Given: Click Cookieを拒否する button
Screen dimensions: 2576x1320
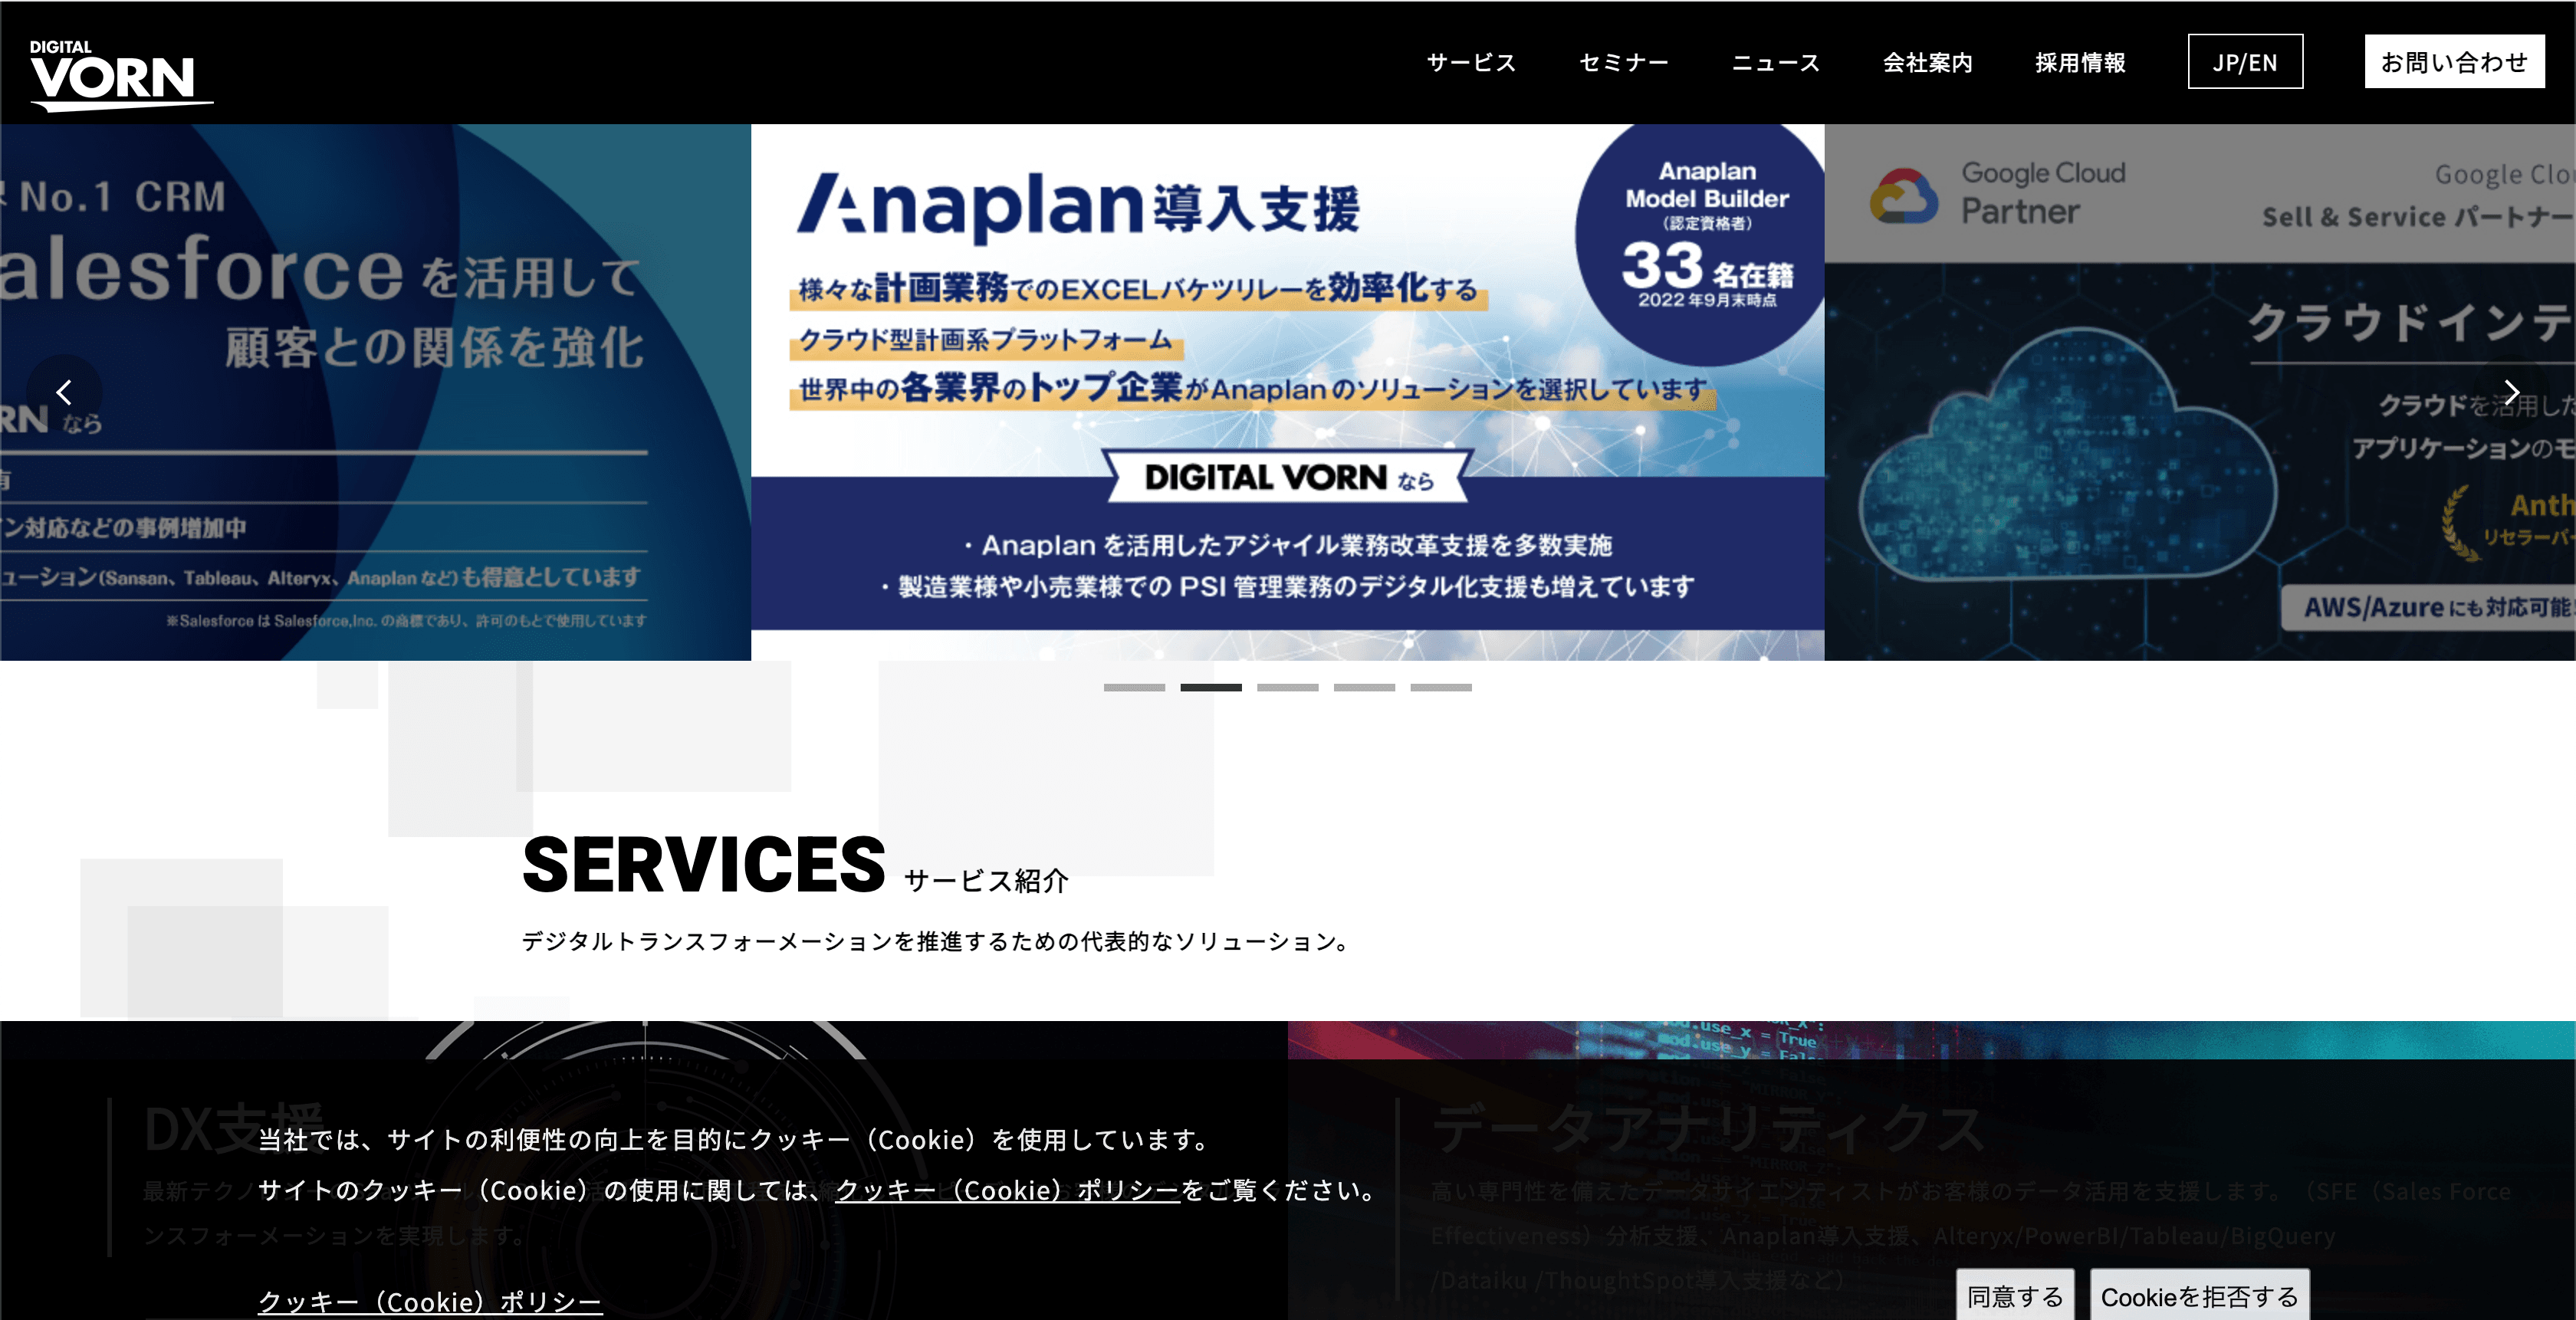Looking at the screenshot, I should click(x=2199, y=1296).
